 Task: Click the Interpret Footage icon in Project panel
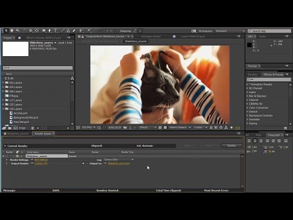pyautogui.click(x=4, y=128)
